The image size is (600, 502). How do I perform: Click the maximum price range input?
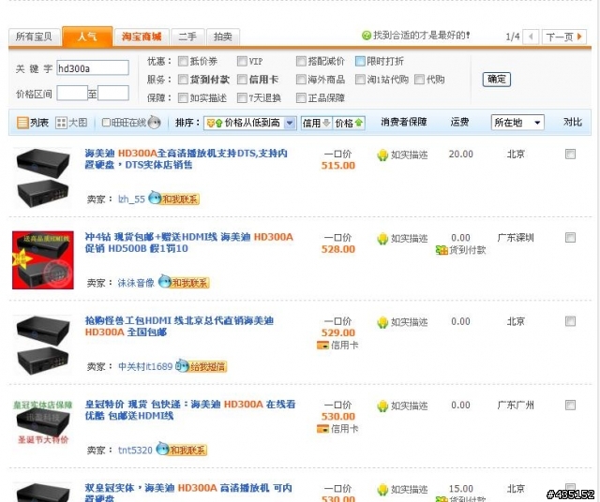(113, 94)
